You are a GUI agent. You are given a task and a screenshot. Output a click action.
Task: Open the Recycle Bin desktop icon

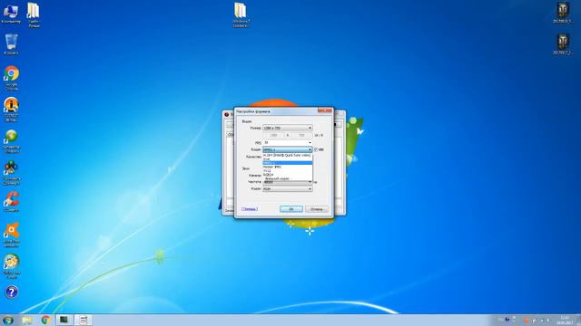pyautogui.click(x=11, y=44)
